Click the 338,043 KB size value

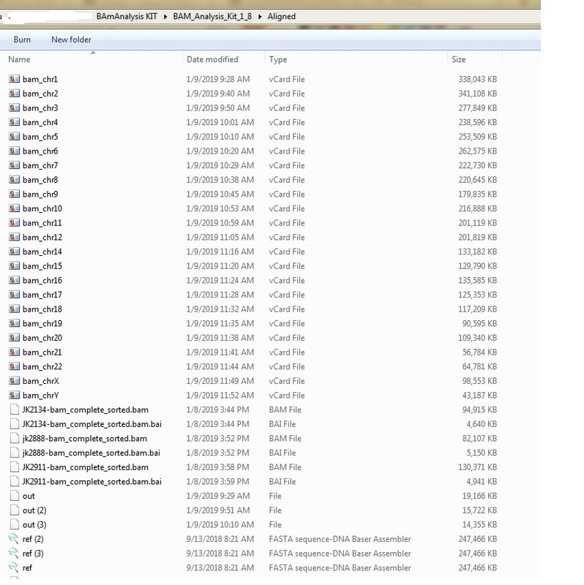(x=478, y=79)
